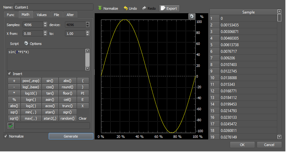This screenshot has height=152, width=286.
Task: Switch to the Func tab
Action: (x=11, y=15)
